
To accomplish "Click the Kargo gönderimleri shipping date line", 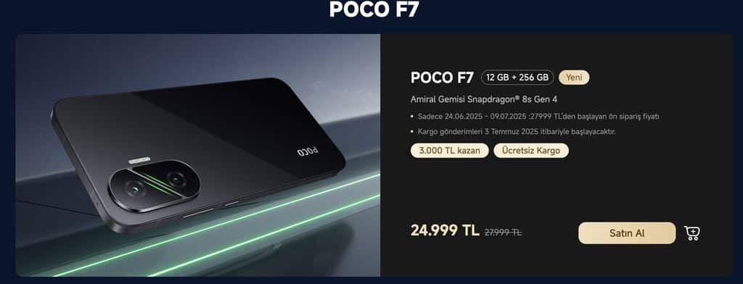I will (513, 132).
